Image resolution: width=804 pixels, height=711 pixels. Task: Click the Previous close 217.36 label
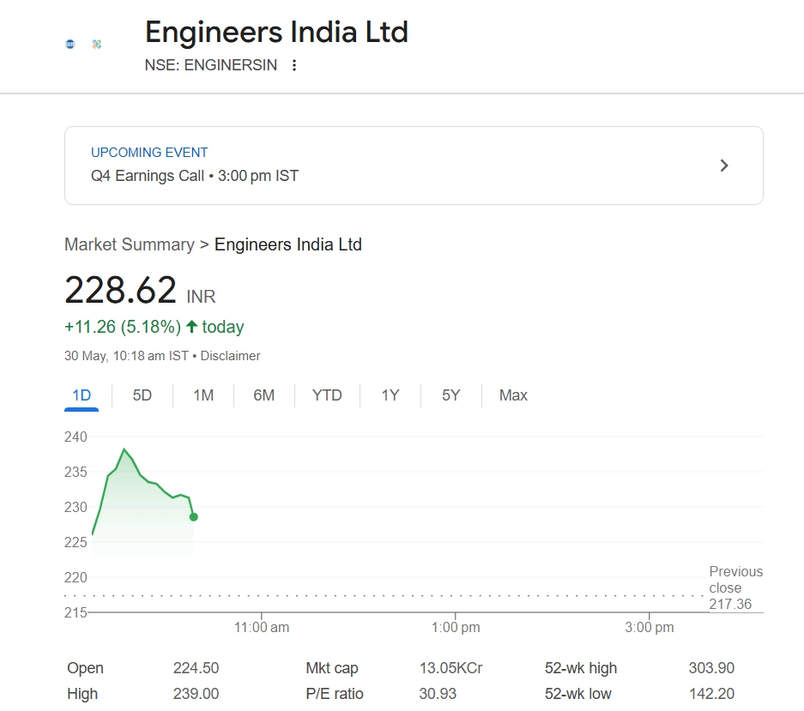tap(734, 587)
